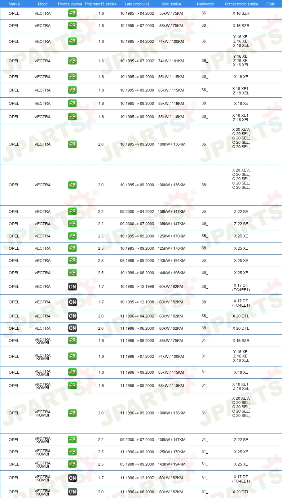Click X 25 XE engine code in 196KM row
Image resolution: width=282 pixels, height=498 pixels.
coord(241,273)
